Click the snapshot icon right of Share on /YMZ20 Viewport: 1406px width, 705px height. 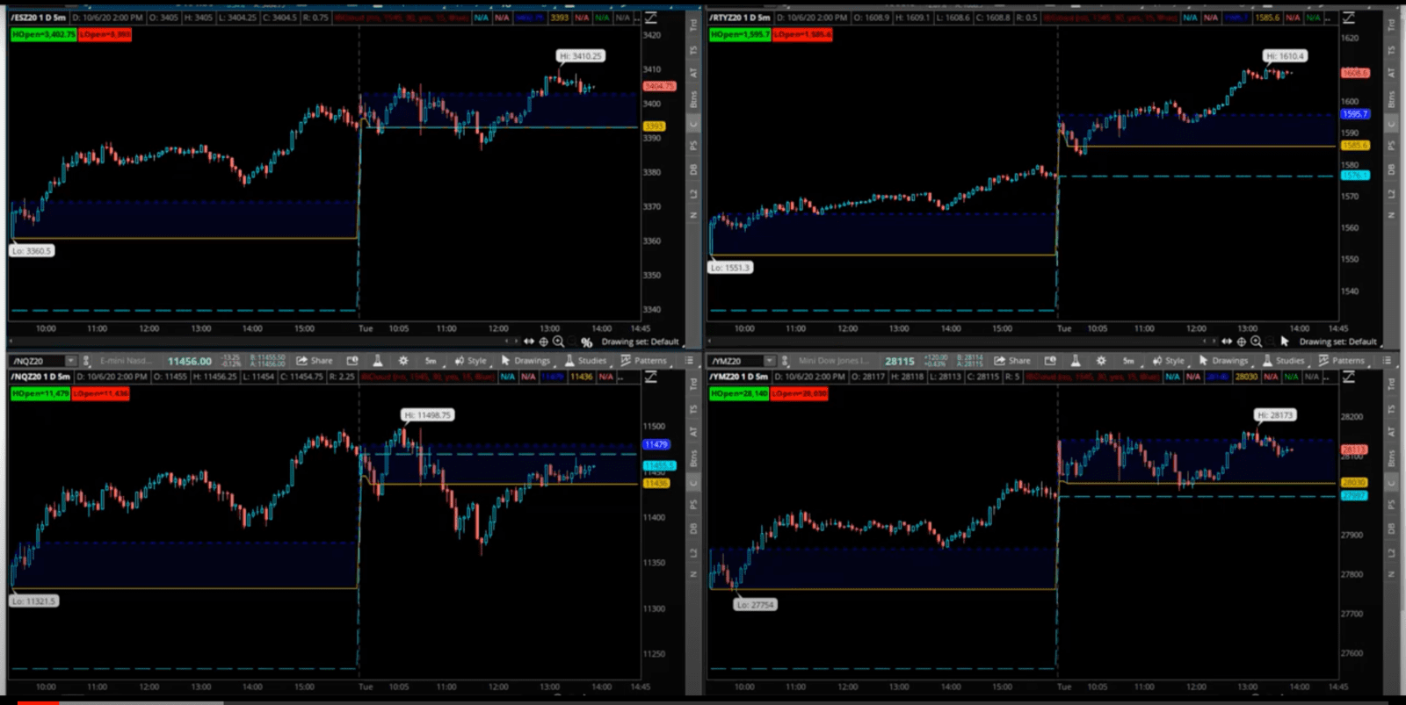pos(1050,361)
